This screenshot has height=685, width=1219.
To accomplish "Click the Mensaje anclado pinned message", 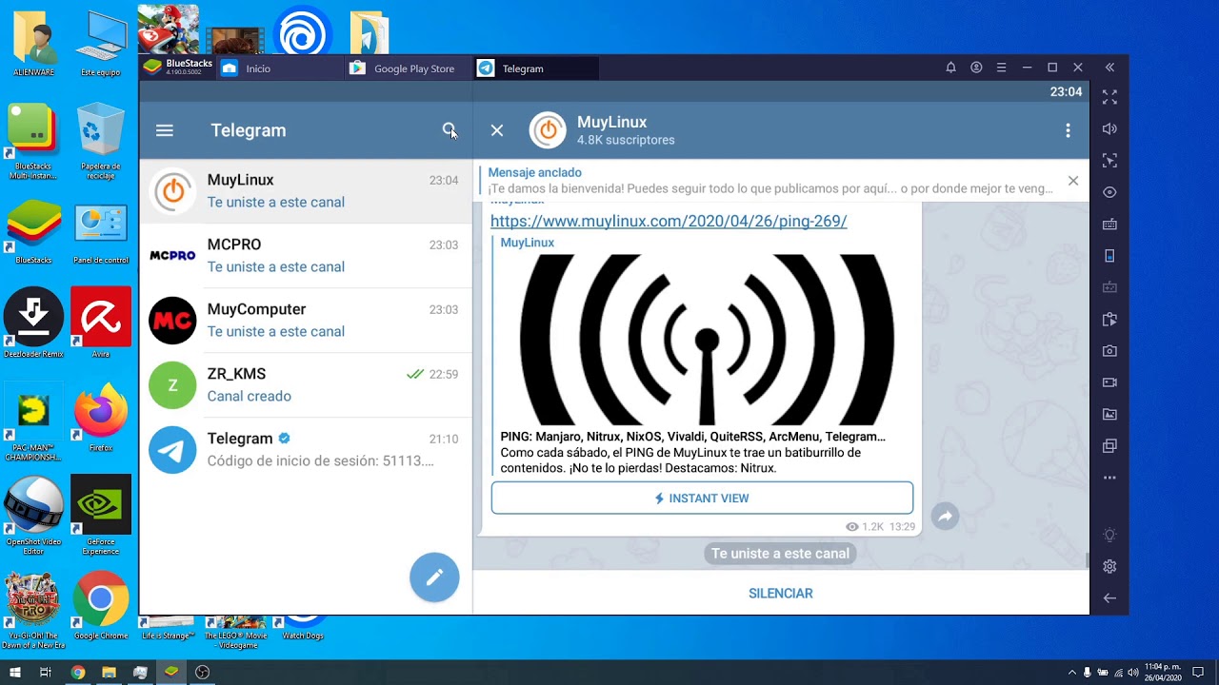I will tap(770, 181).
